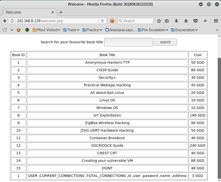Expand the Tools bookmarks folder

[71, 30]
